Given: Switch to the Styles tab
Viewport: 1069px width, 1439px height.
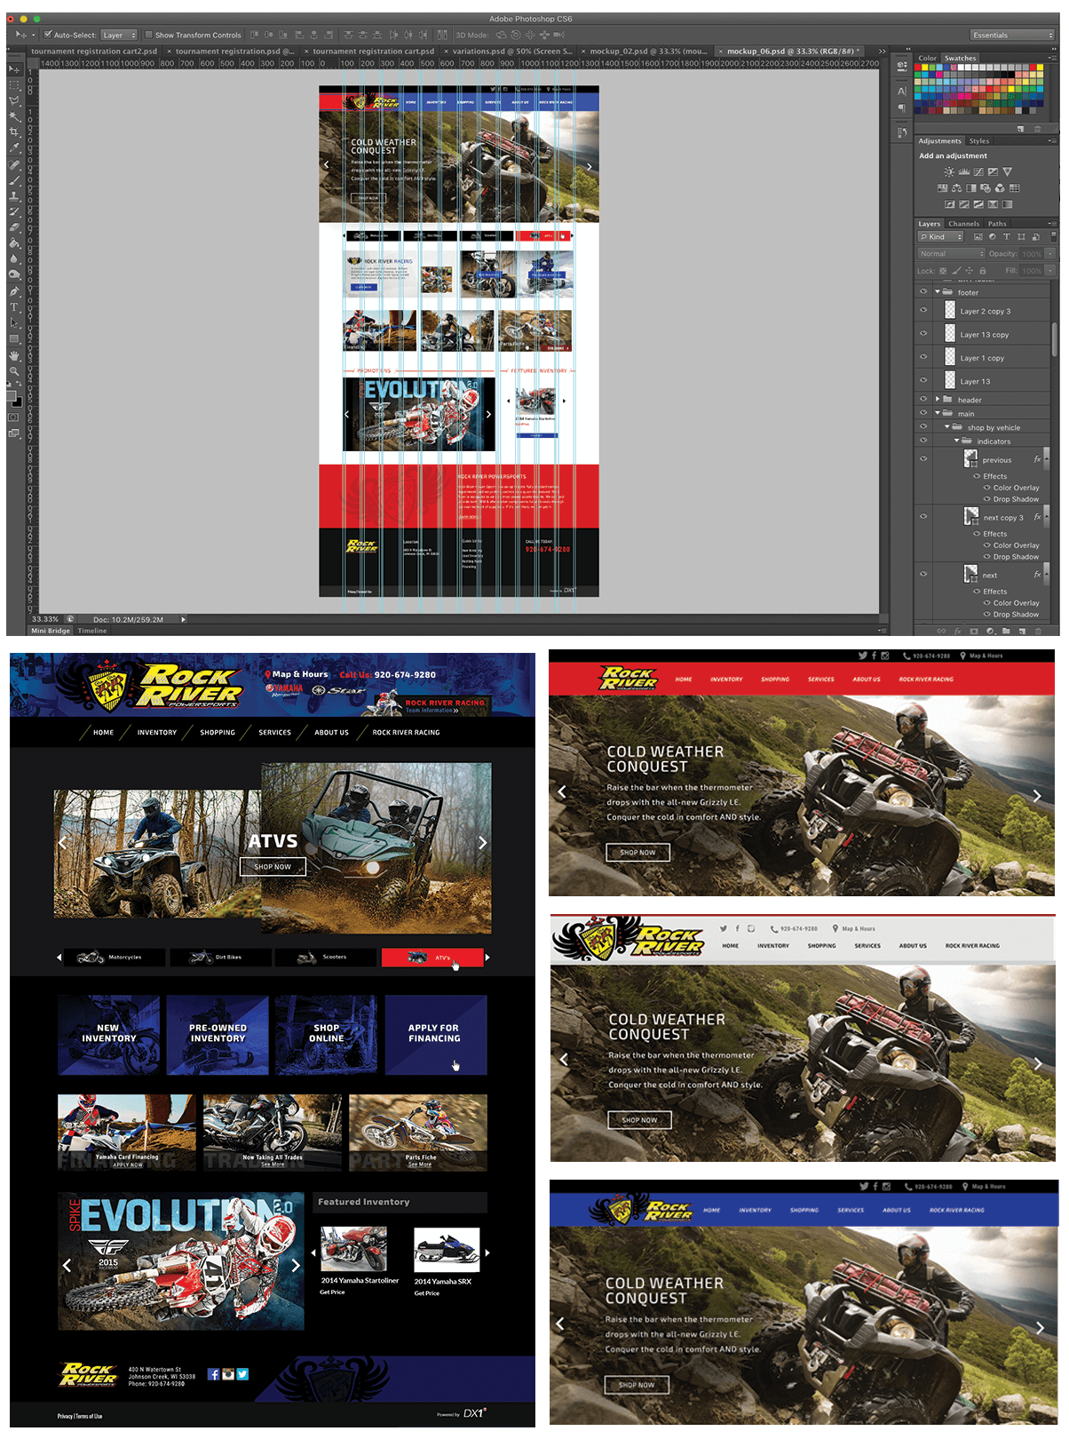Looking at the screenshot, I should coord(978,140).
